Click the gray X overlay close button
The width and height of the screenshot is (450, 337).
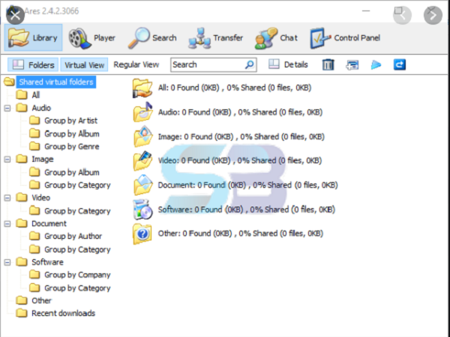15,15
